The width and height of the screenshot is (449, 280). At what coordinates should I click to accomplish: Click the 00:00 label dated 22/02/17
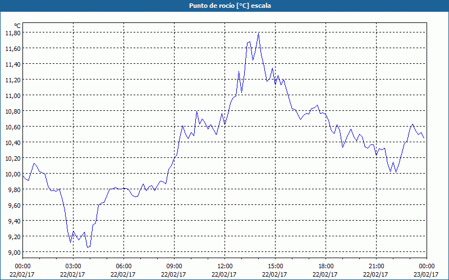point(22,267)
